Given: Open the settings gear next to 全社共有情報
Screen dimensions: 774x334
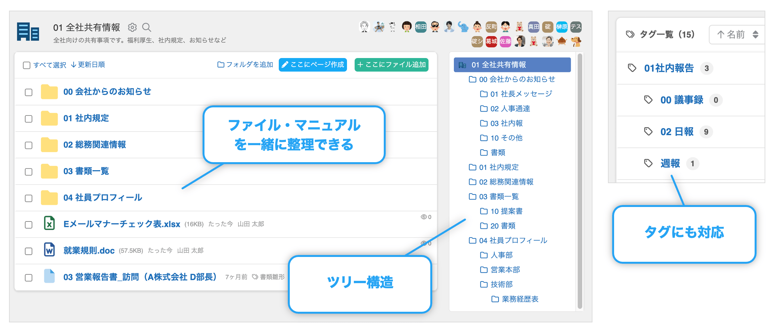Looking at the screenshot, I should 132,27.
